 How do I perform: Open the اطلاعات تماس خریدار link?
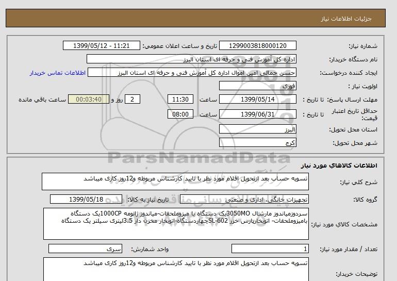coord(58,73)
